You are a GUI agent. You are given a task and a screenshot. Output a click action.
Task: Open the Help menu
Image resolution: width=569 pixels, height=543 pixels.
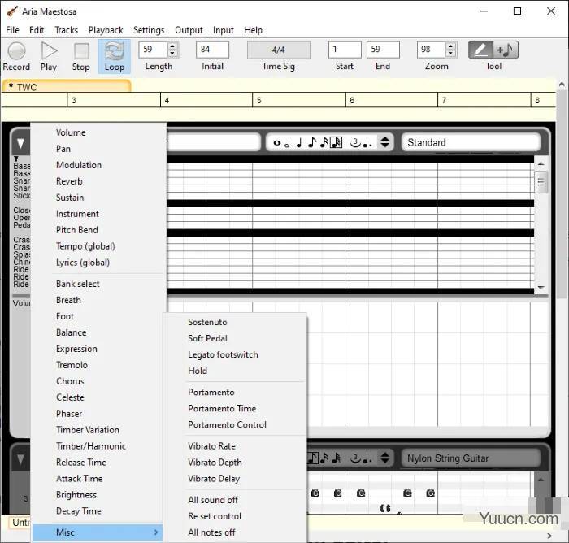coord(254,30)
